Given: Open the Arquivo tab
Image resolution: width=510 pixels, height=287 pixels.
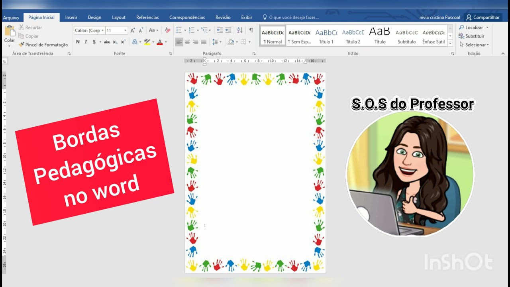Looking at the screenshot, I should tap(11, 18).
